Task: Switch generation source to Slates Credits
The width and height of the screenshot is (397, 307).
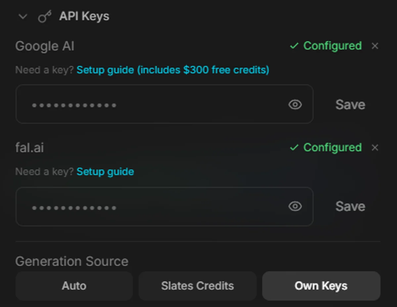Action: pyautogui.click(x=197, y=286)
